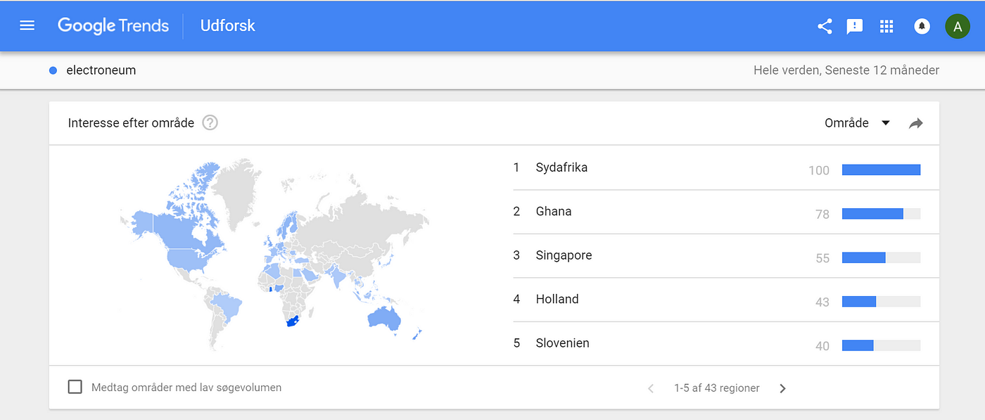Open the hamburger main menu
The image size is (985, 420).
(x=27, y=26)
